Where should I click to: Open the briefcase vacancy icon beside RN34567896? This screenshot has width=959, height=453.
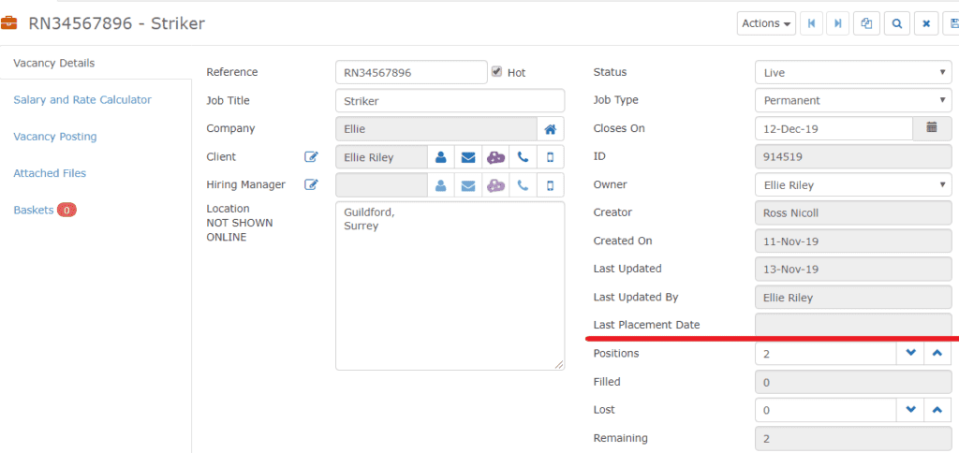click(x=8, y=23)
